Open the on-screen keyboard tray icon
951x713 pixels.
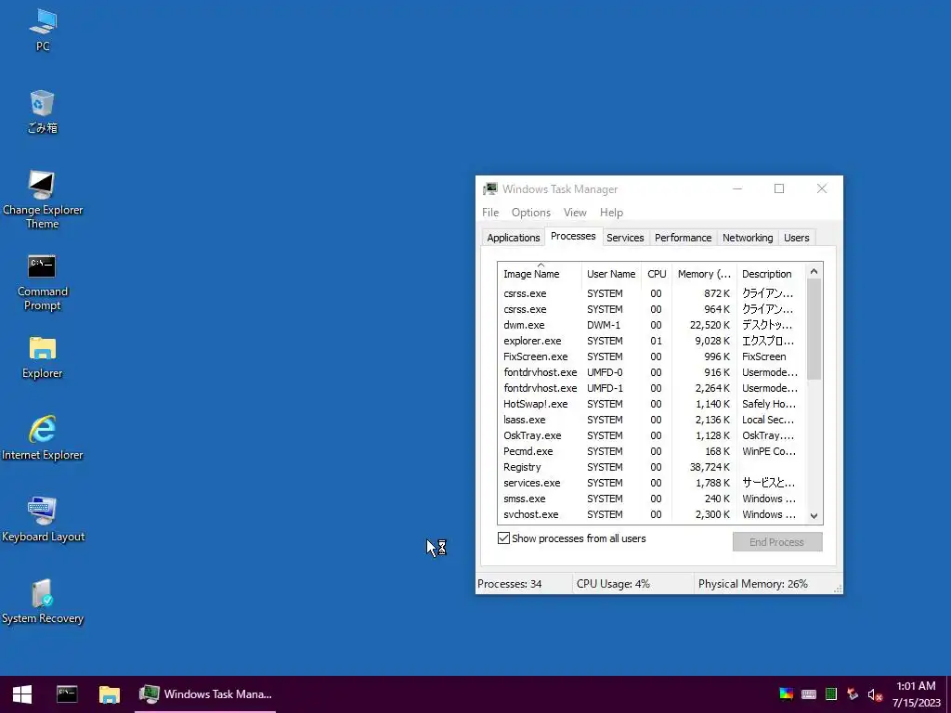click(x=809, y=694)
